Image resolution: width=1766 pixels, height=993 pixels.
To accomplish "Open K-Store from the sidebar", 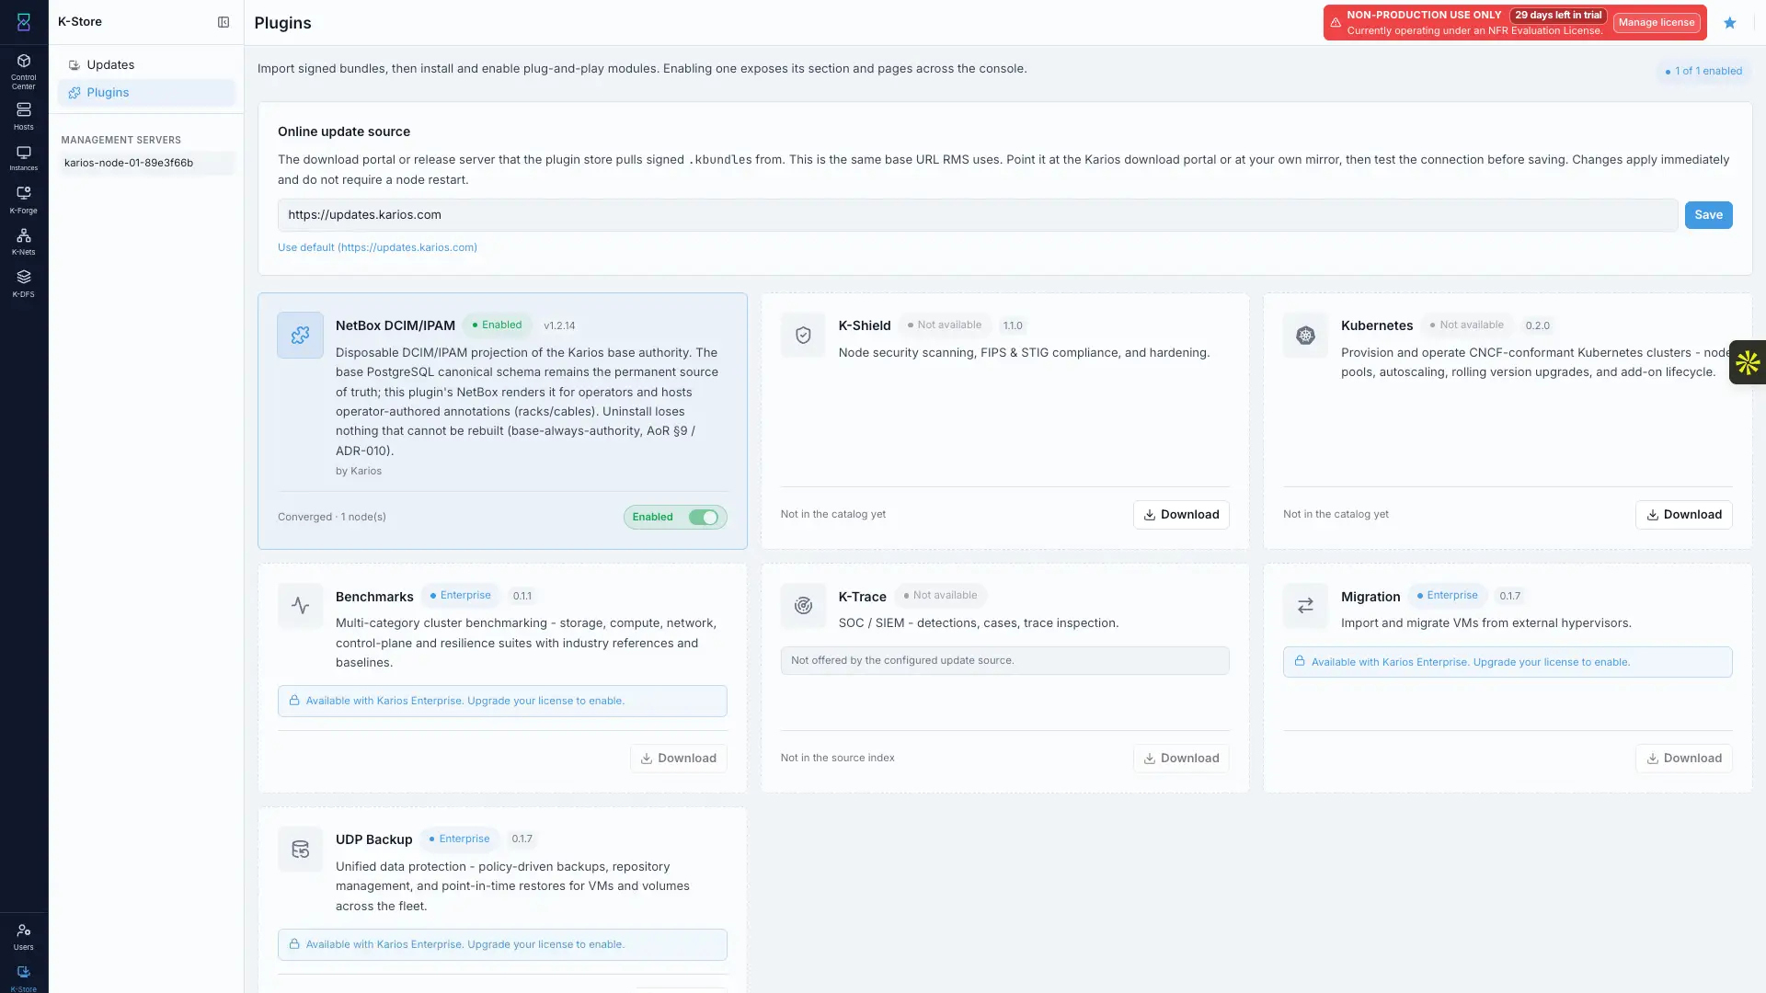I will (24, 978).
